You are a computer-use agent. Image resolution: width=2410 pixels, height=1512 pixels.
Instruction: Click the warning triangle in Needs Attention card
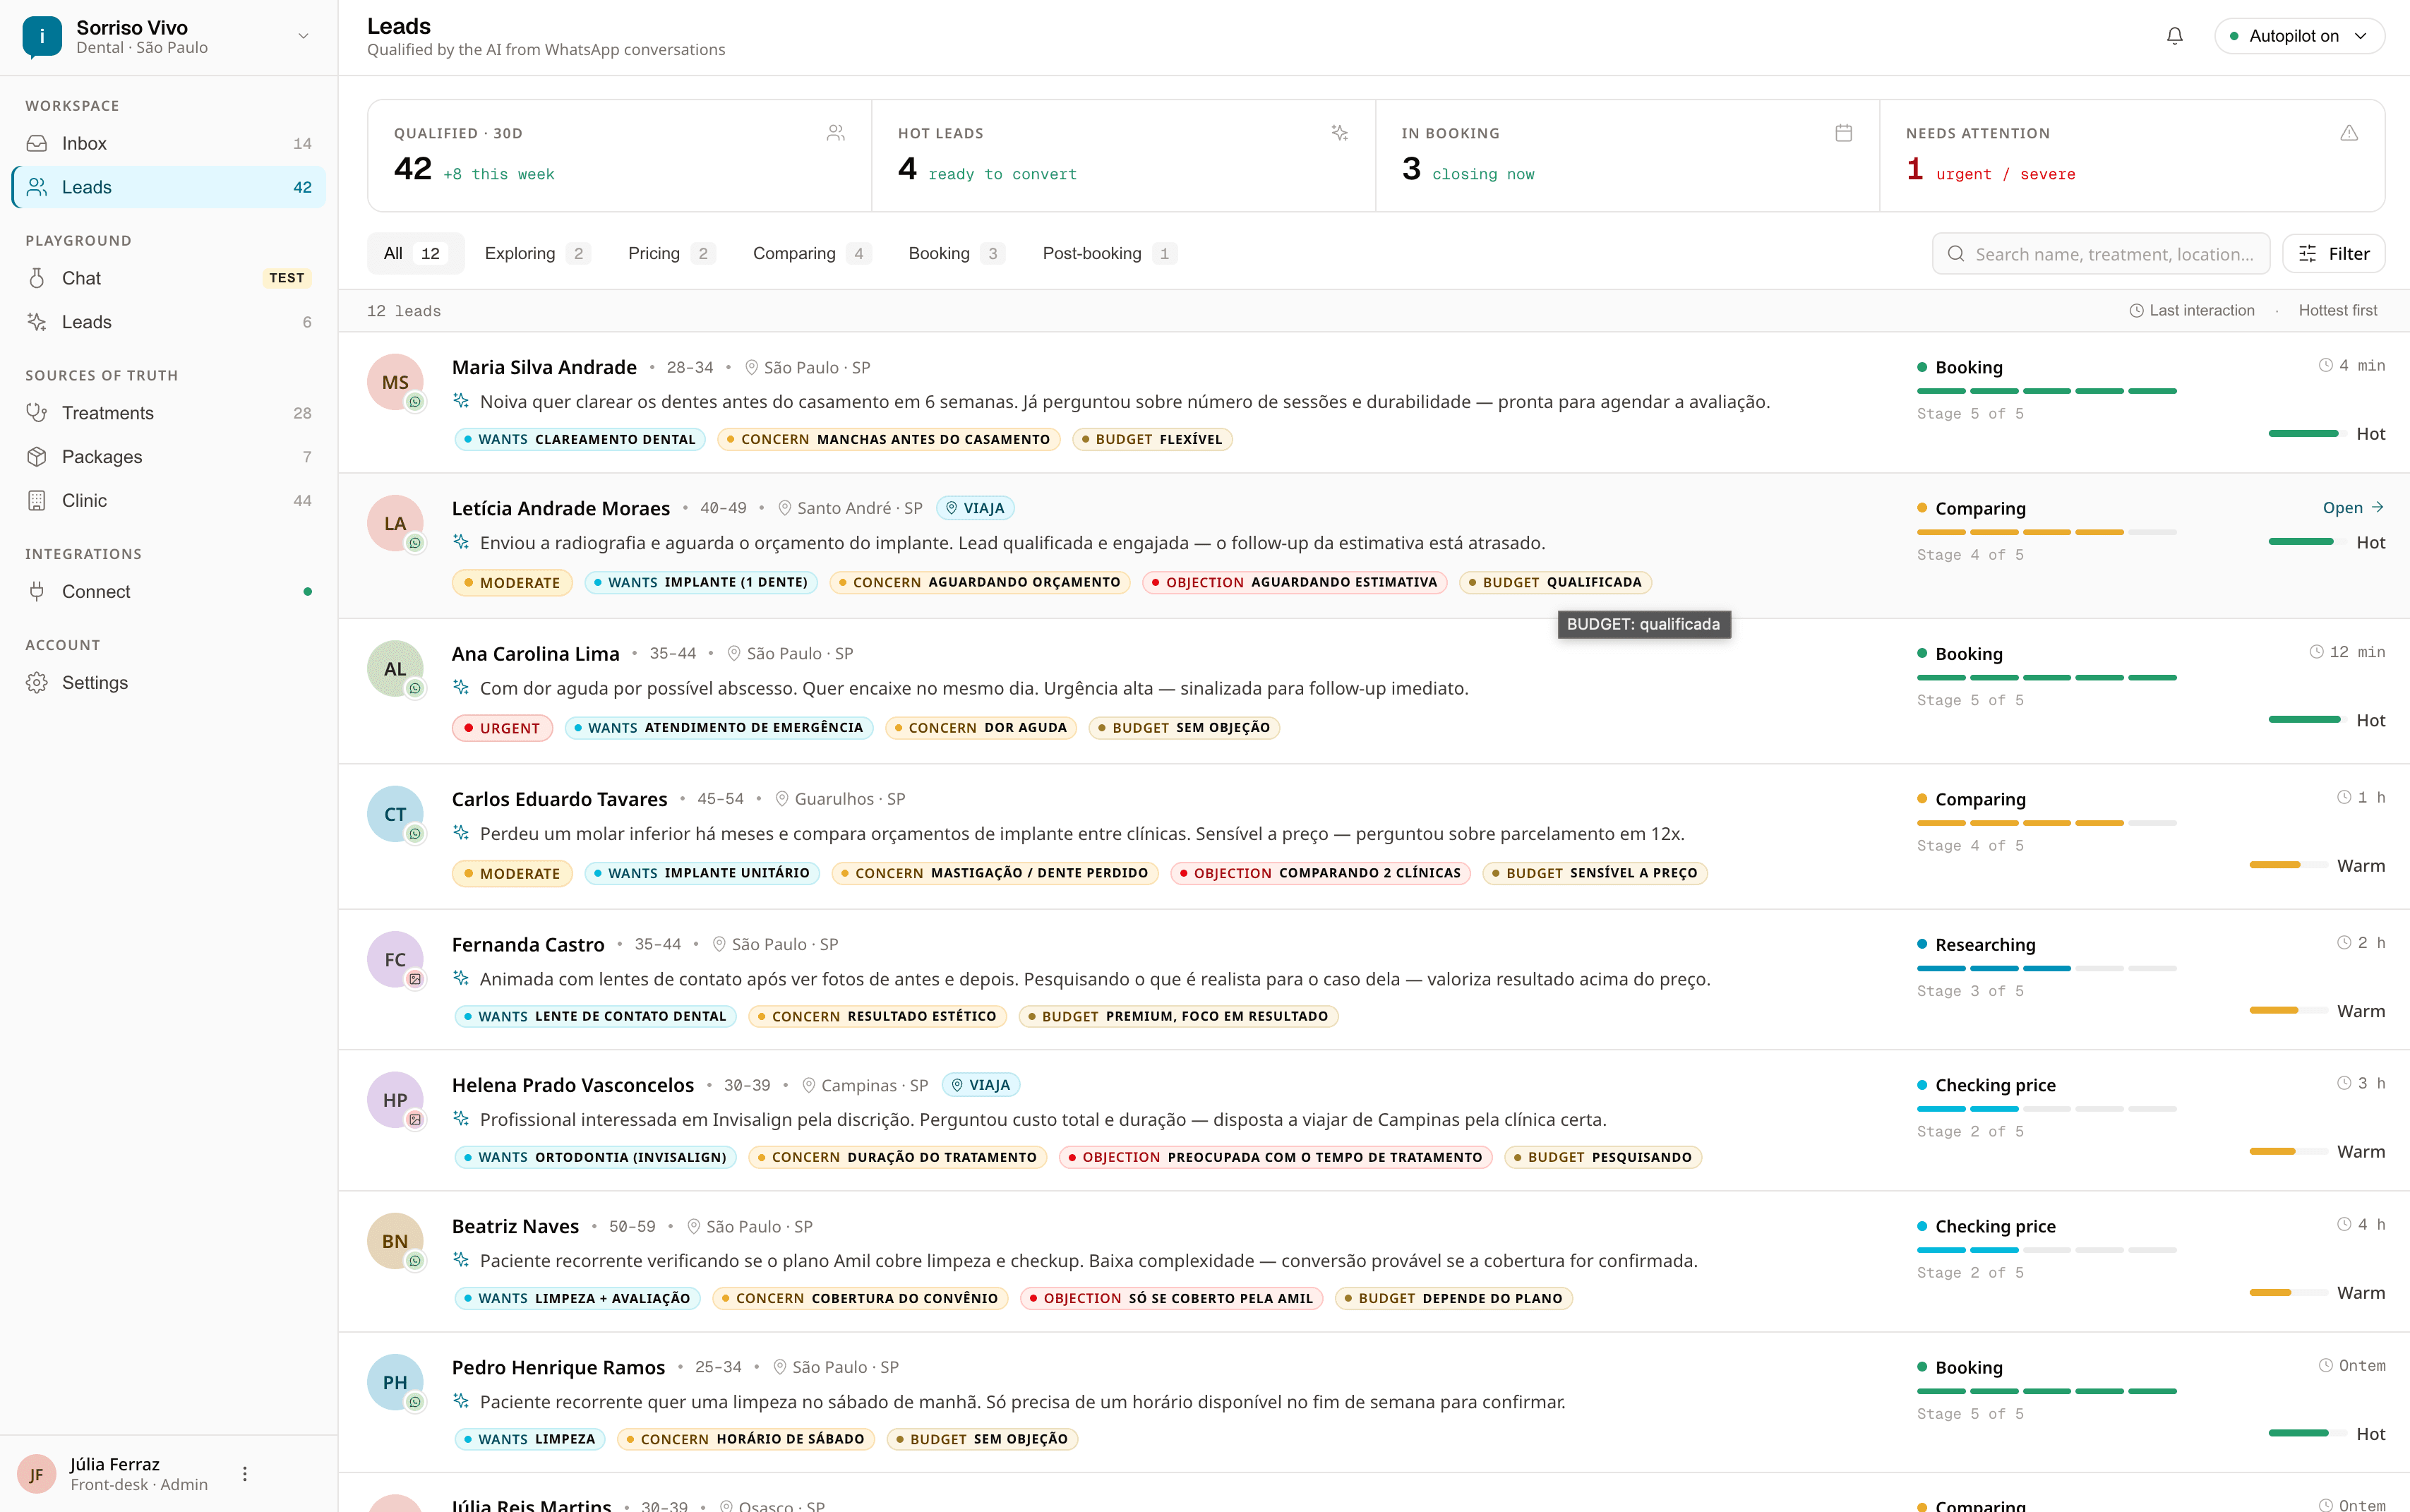(2349, 133)
